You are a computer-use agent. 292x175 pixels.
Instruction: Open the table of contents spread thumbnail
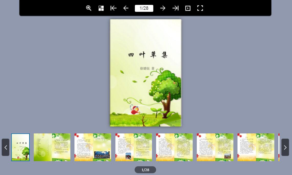point(52,147)
